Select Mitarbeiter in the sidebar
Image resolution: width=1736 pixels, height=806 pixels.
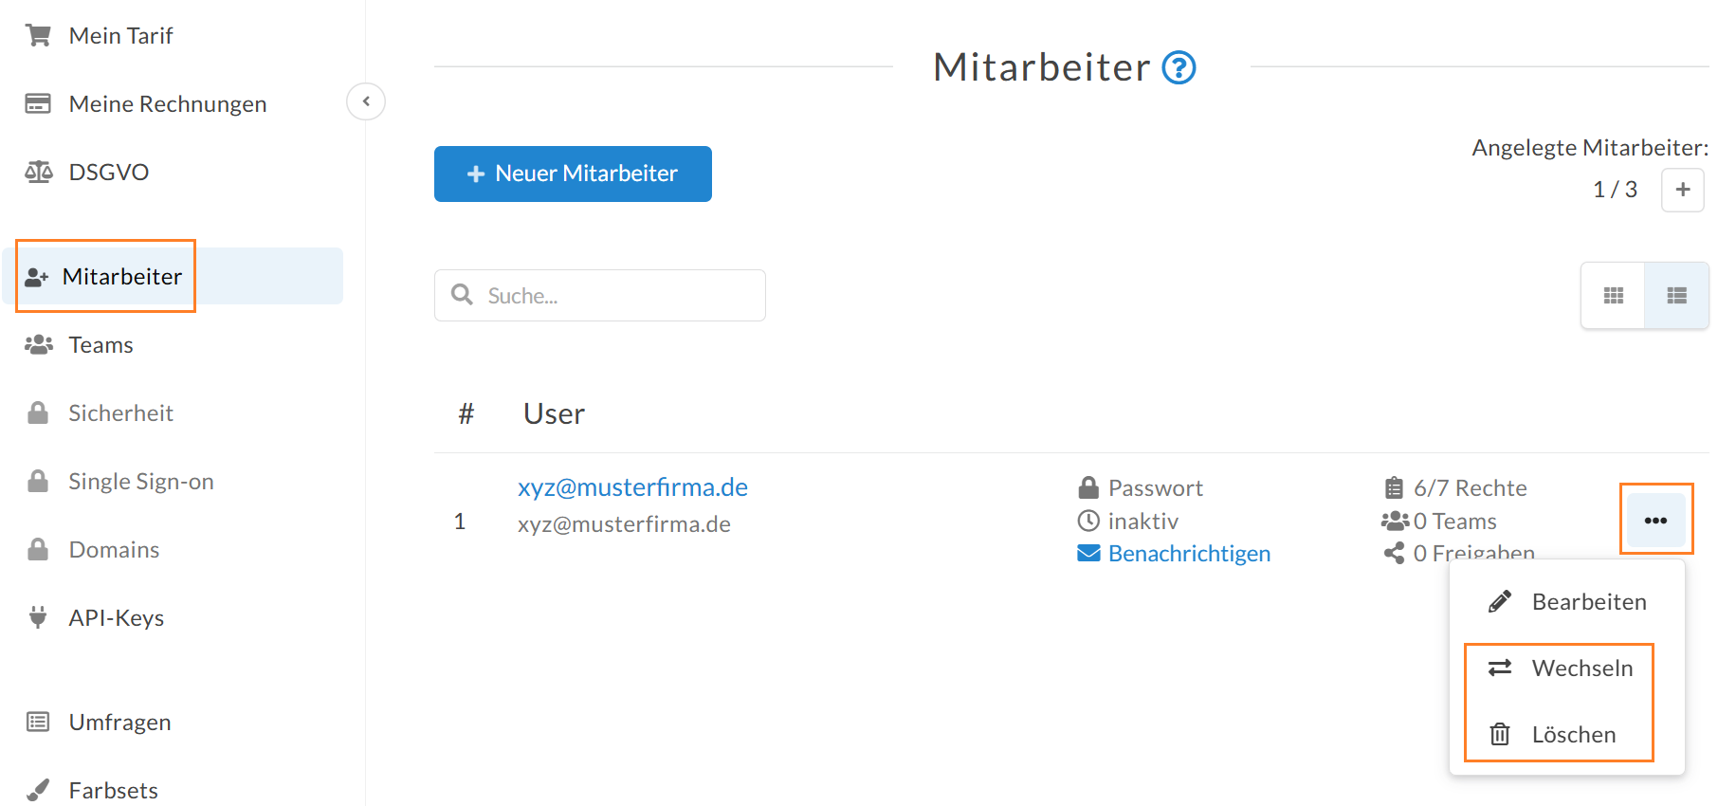[x=173, y=276]
